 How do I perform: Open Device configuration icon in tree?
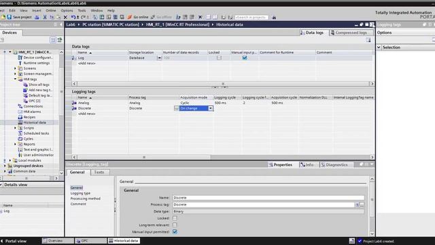tap(20, 57)
